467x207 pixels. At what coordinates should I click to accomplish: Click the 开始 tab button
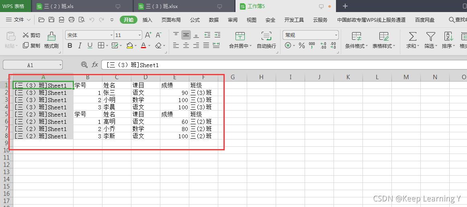click(129, 20)
